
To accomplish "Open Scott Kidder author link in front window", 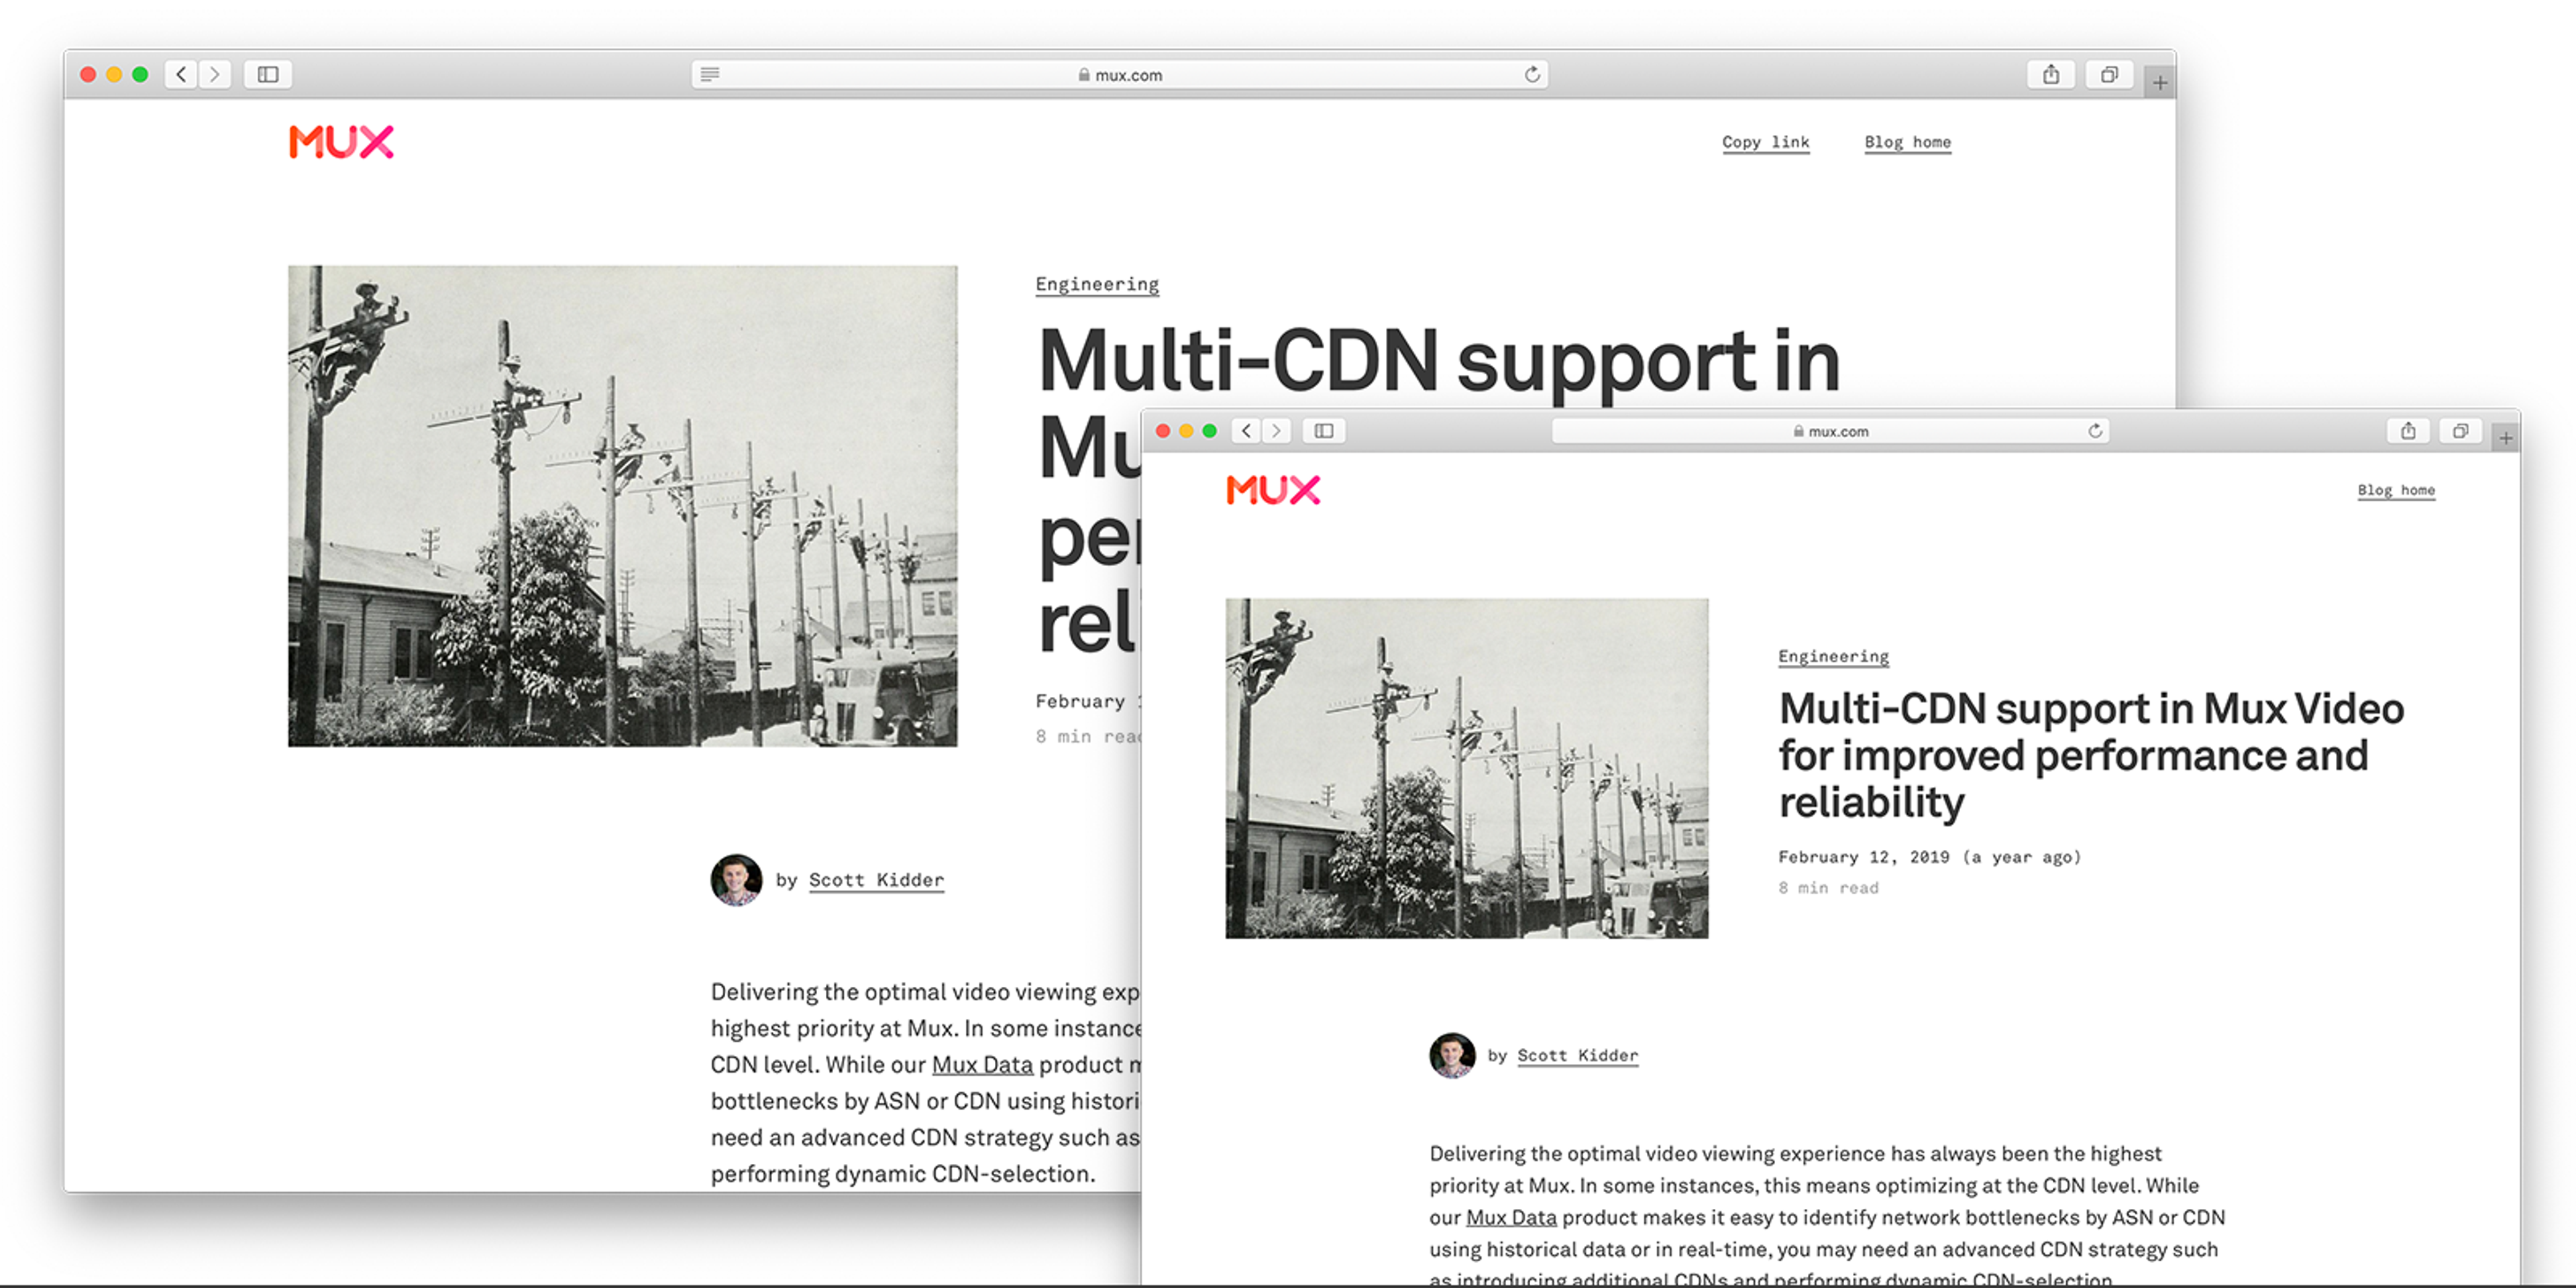I will (1577, 1055).
